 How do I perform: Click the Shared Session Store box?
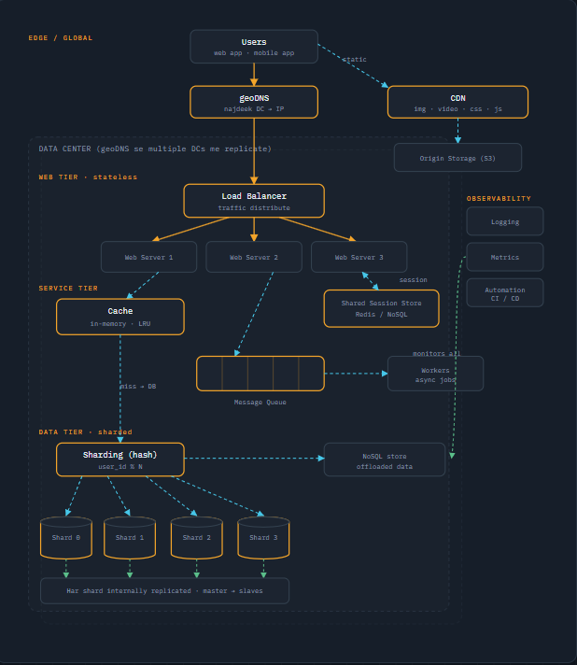[382, 309]
